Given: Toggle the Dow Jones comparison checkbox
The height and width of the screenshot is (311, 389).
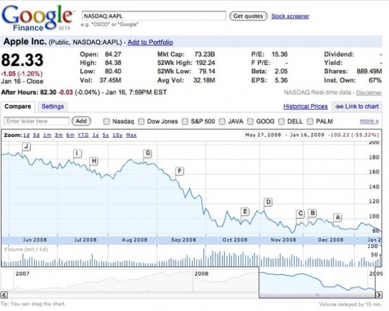Looking at the screenshot, I should (142, 121).
